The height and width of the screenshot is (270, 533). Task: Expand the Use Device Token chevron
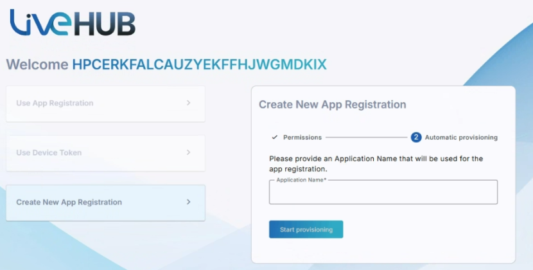(x=188, y=152)
